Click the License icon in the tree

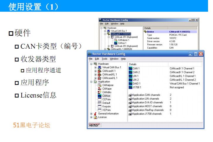tap(96, 117)
